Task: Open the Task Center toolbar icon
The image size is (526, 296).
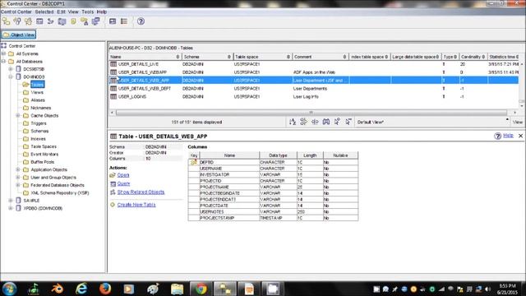Action: 51,21
